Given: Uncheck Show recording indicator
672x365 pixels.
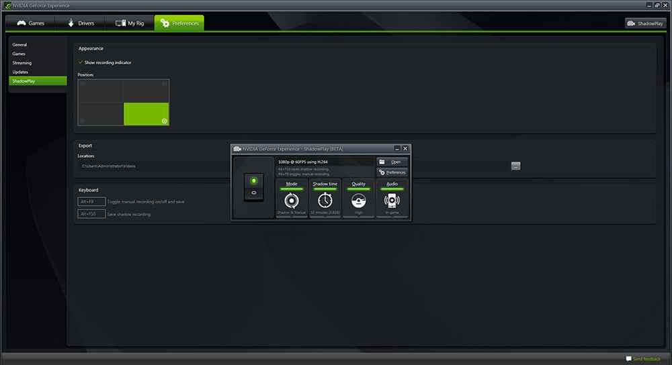Looking at the screenshot, I should [x=81, y=62].
